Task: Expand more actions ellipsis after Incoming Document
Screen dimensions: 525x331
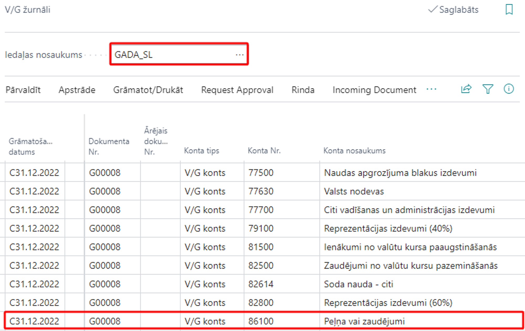Action: (431, 89)
